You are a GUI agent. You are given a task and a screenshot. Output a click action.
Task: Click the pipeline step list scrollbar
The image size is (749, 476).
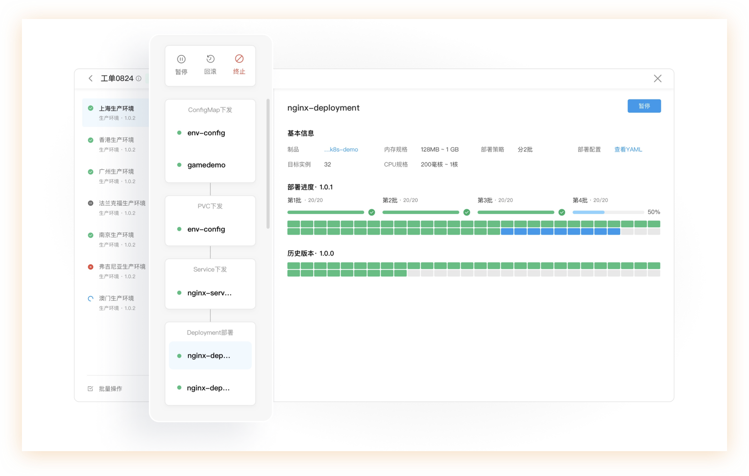268,164
